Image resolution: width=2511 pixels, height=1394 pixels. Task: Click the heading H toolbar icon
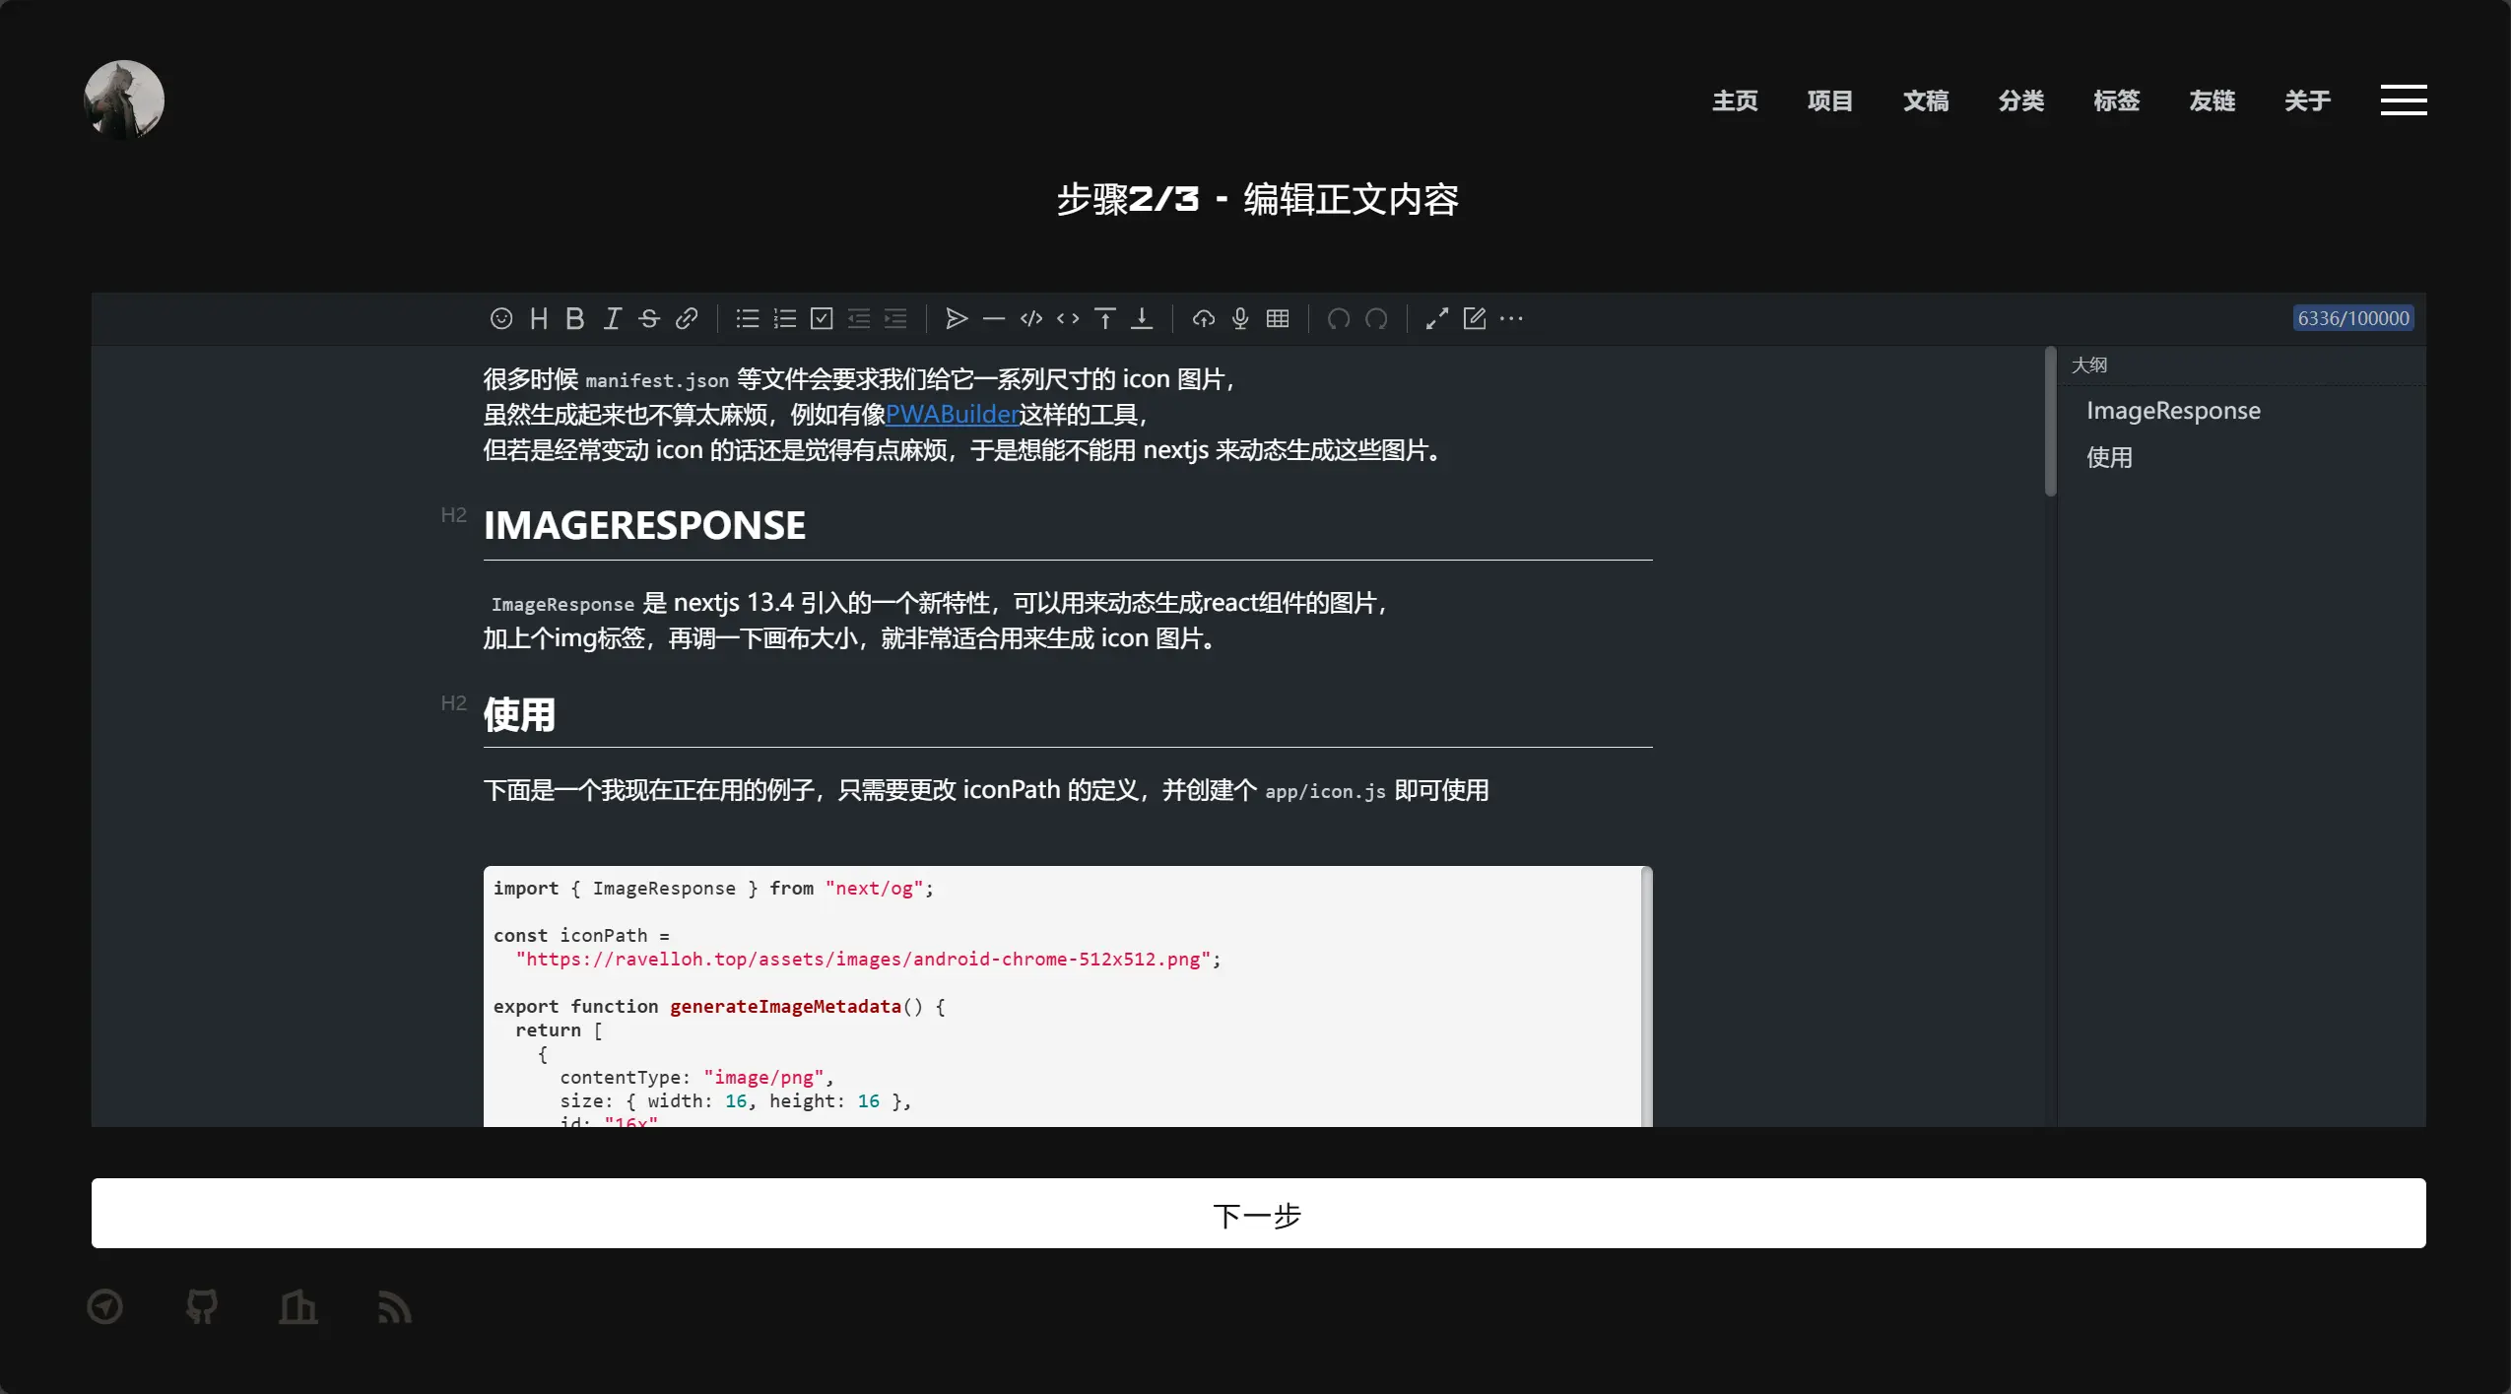click(538, 318)
